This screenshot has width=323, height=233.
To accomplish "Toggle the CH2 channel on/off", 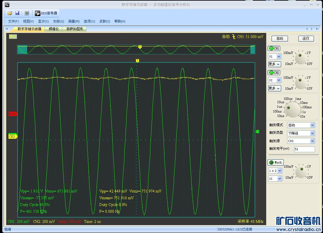I will point(274,73).
